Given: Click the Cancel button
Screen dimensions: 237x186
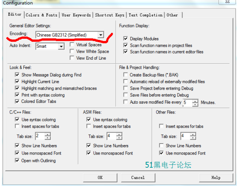Looking at the screenshot, I should 138,178.
